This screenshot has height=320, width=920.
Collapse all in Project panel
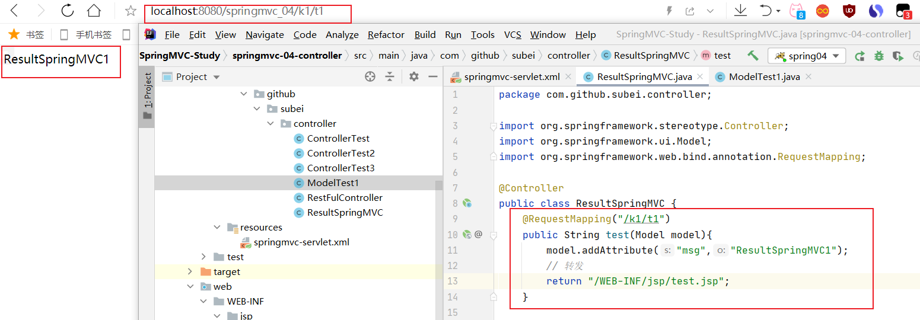pos(390,76)
